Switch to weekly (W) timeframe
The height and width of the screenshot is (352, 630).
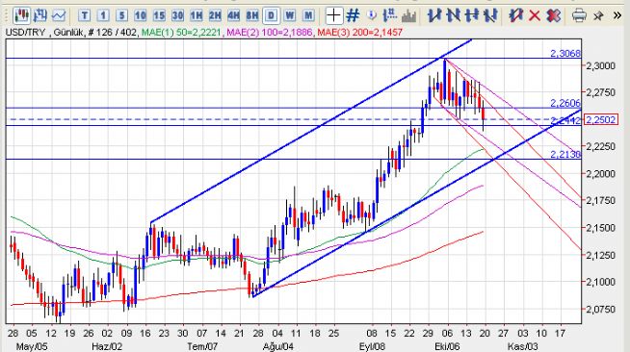pyautogui.click(x=289, y=15)
